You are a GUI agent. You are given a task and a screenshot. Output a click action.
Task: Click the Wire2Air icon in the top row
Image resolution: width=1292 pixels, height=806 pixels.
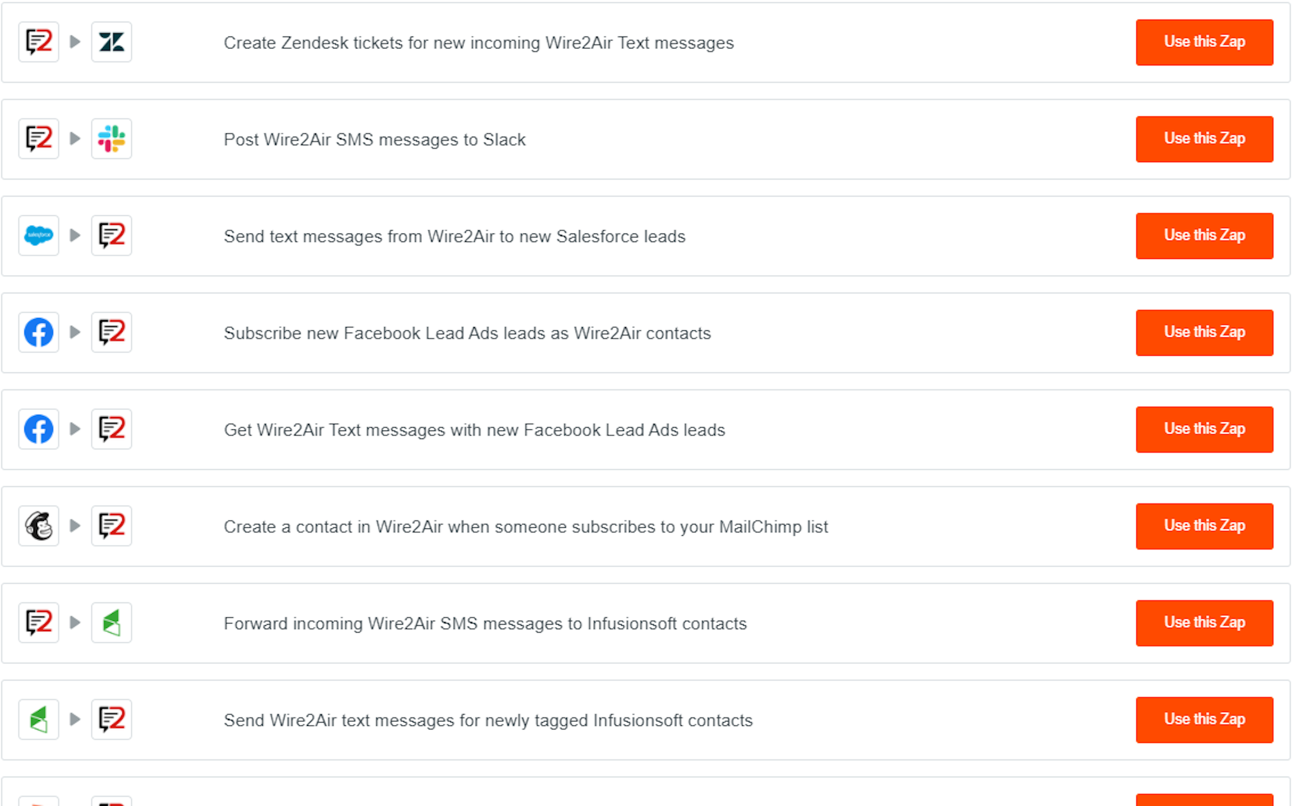pos(38,42)
